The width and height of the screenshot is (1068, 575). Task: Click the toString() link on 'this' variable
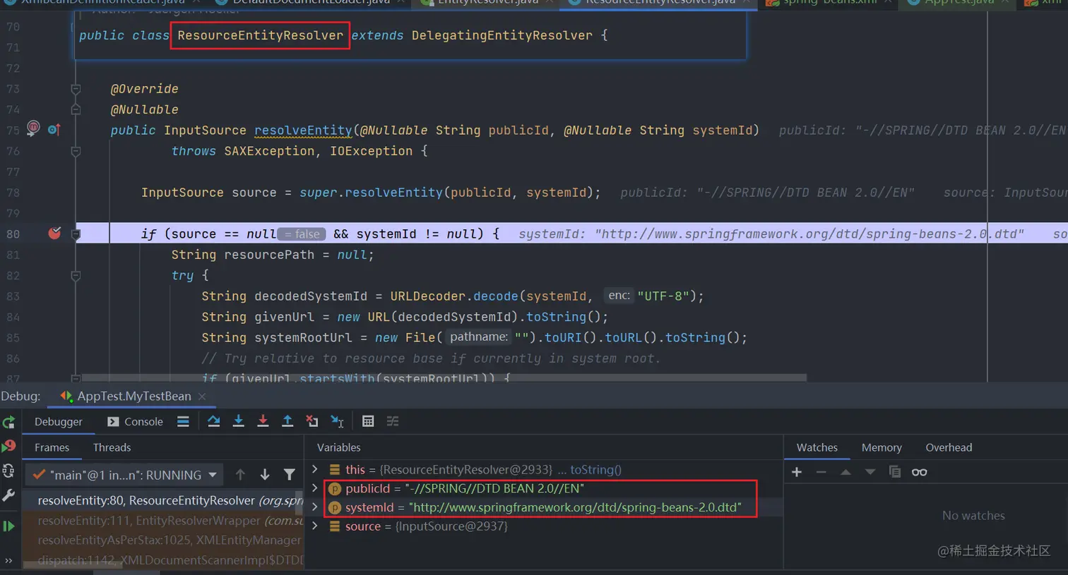(x=595, y=469)
